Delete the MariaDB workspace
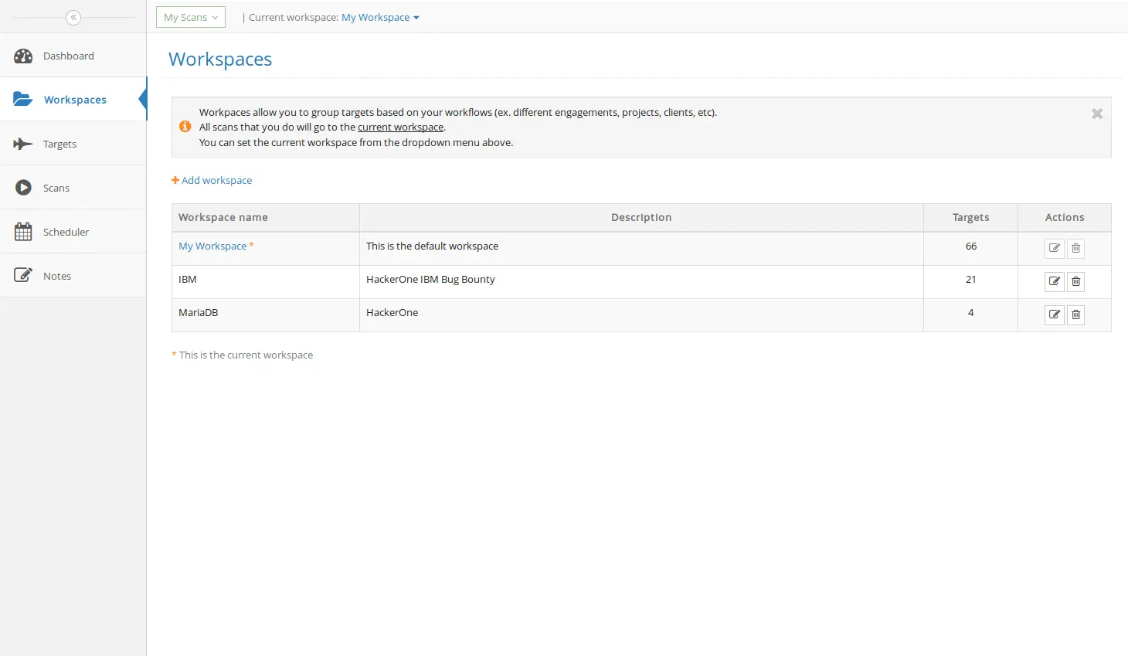 [1075, 314]
